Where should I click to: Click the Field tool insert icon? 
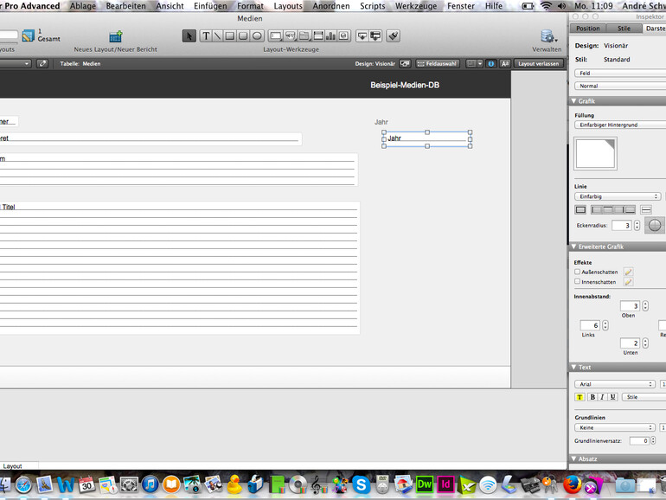pyautogui.click(x=362, y=36)
